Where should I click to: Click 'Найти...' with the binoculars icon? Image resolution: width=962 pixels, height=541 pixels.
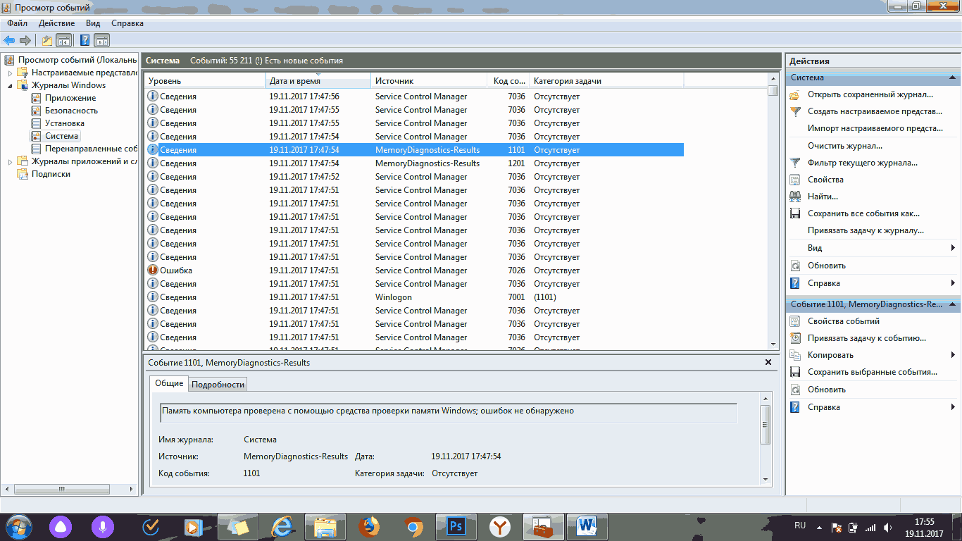(x=823, y=197)
